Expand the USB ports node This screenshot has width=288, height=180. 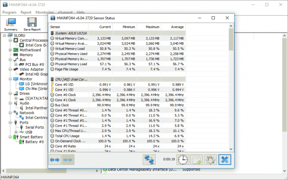coord(16,132)
